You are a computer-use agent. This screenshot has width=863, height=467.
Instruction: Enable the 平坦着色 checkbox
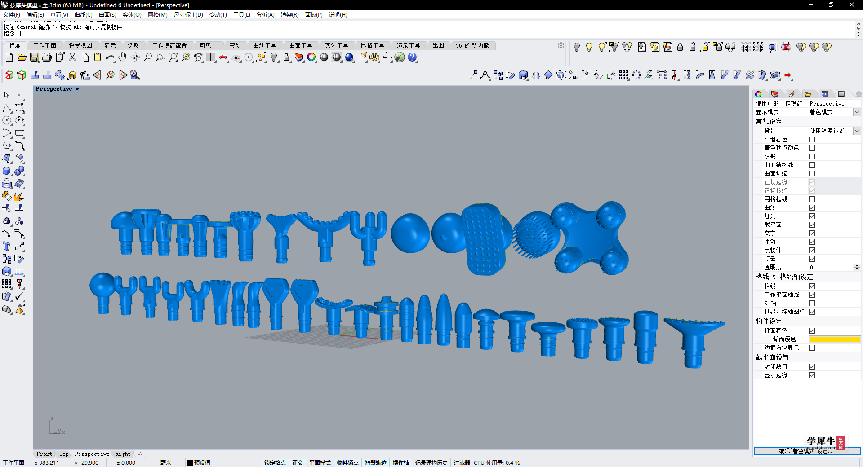point(812,139)
